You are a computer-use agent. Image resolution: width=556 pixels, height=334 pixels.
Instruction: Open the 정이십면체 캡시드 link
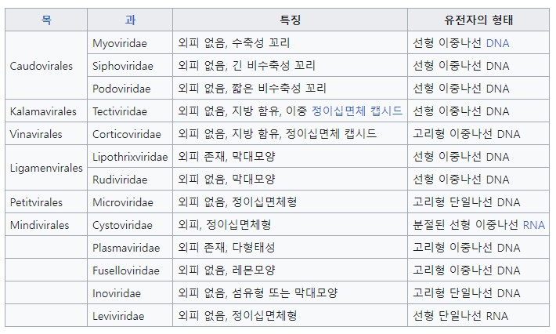[x=357, y=111]
